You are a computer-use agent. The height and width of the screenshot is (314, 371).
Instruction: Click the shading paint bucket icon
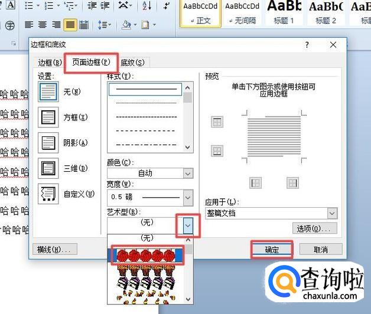click(126, 25)
